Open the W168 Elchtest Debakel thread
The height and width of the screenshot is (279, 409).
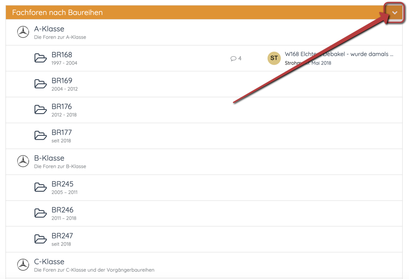pyautogui.click(x=339, y=54)
